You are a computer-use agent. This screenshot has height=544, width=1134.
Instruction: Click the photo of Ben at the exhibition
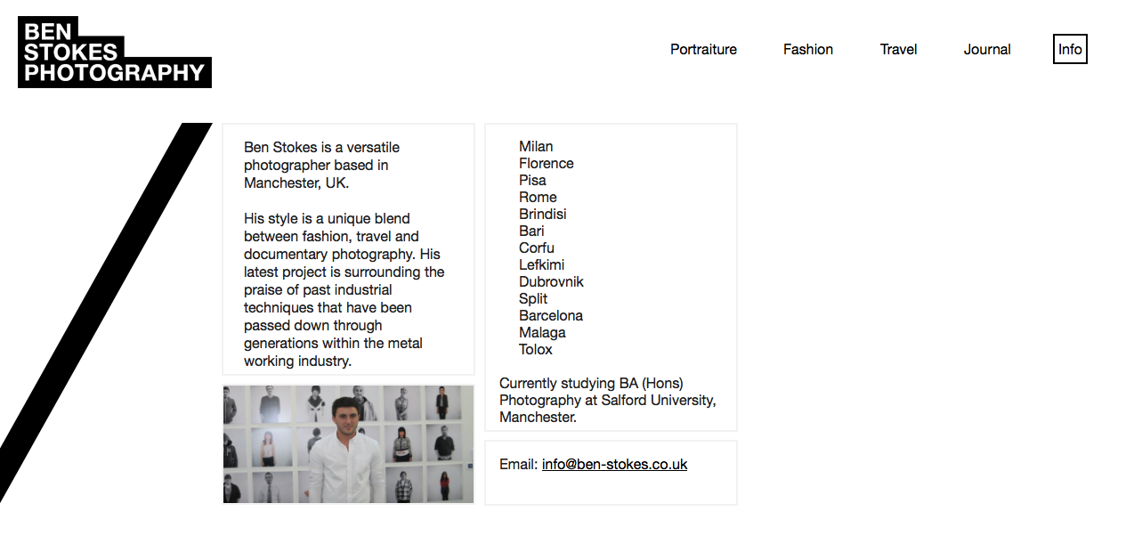click(348, 444)
